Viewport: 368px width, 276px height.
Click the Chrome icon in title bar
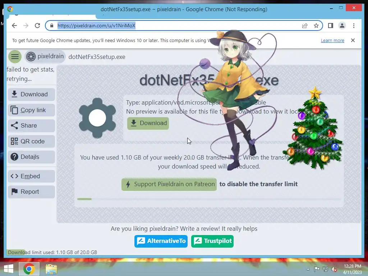tap(10, 9)
